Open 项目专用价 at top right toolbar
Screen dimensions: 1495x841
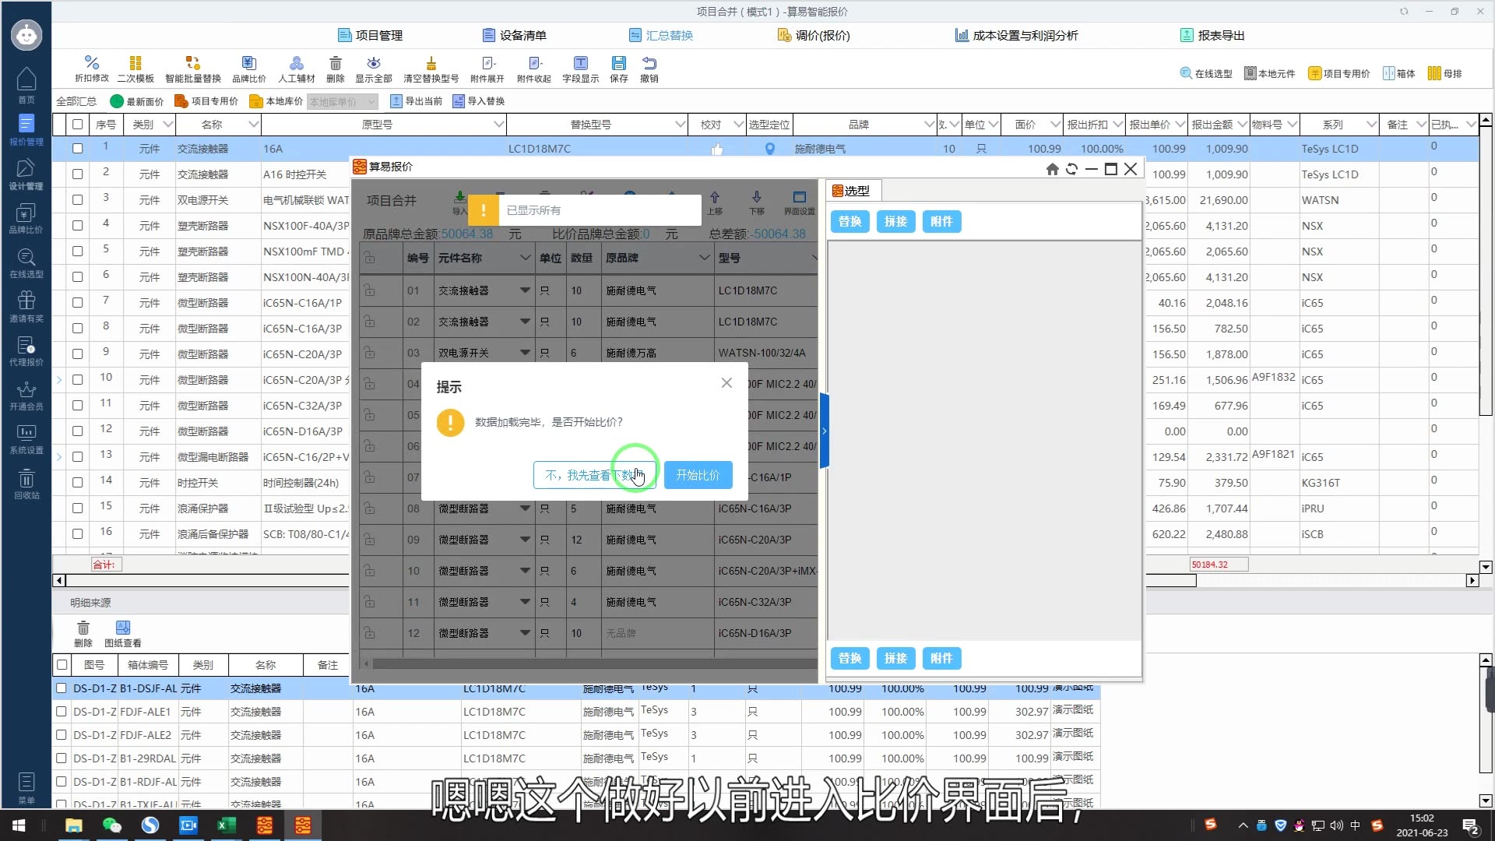pos(1338,73)
